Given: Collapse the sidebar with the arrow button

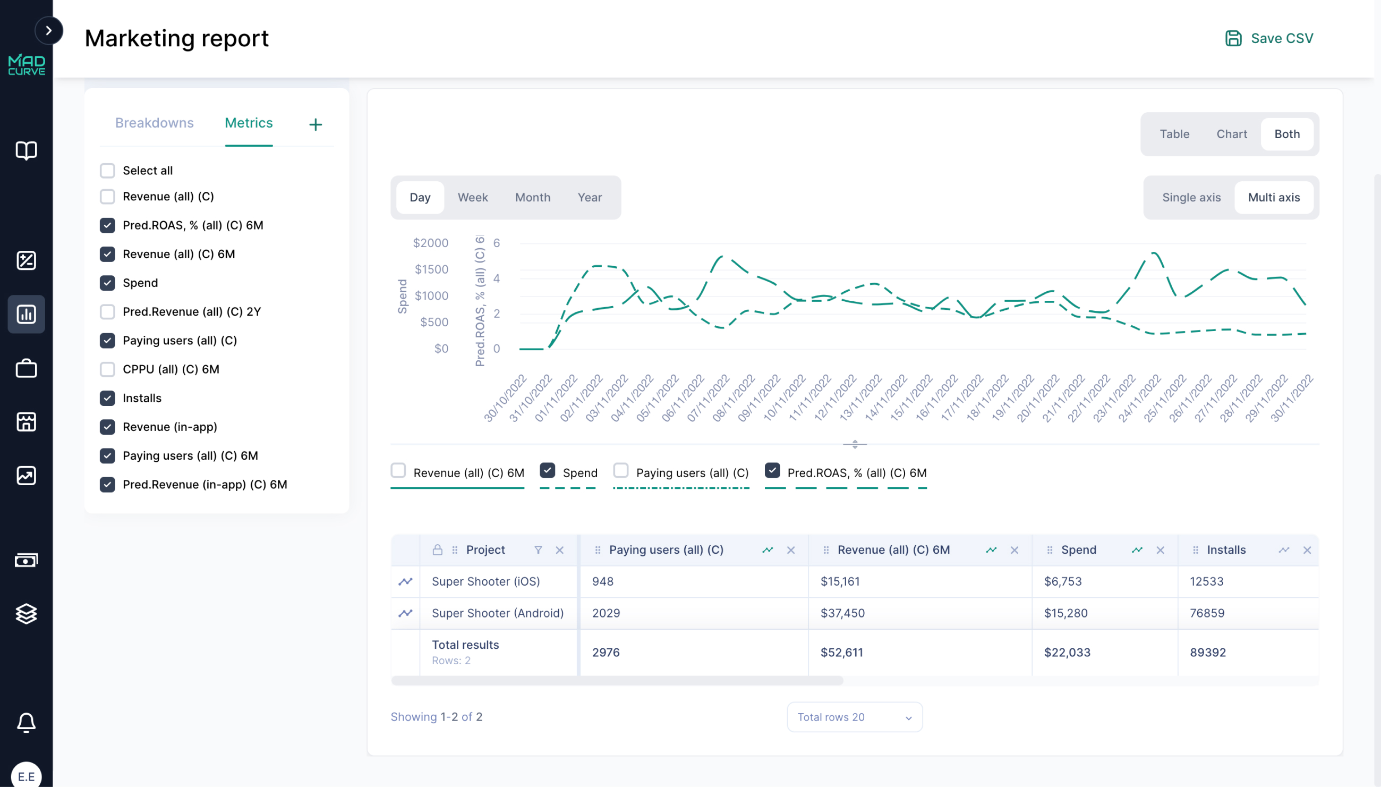Looking at the screenshot, I should (50, 30).
